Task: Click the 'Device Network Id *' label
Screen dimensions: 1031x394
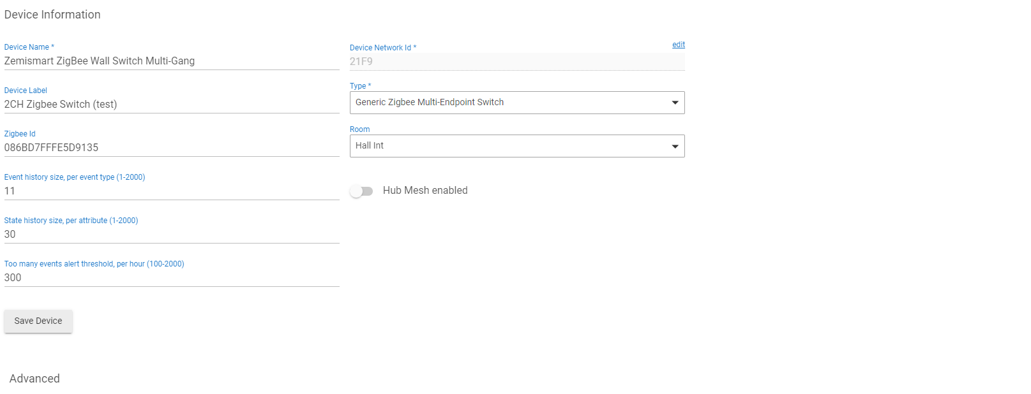Action: 382,48
